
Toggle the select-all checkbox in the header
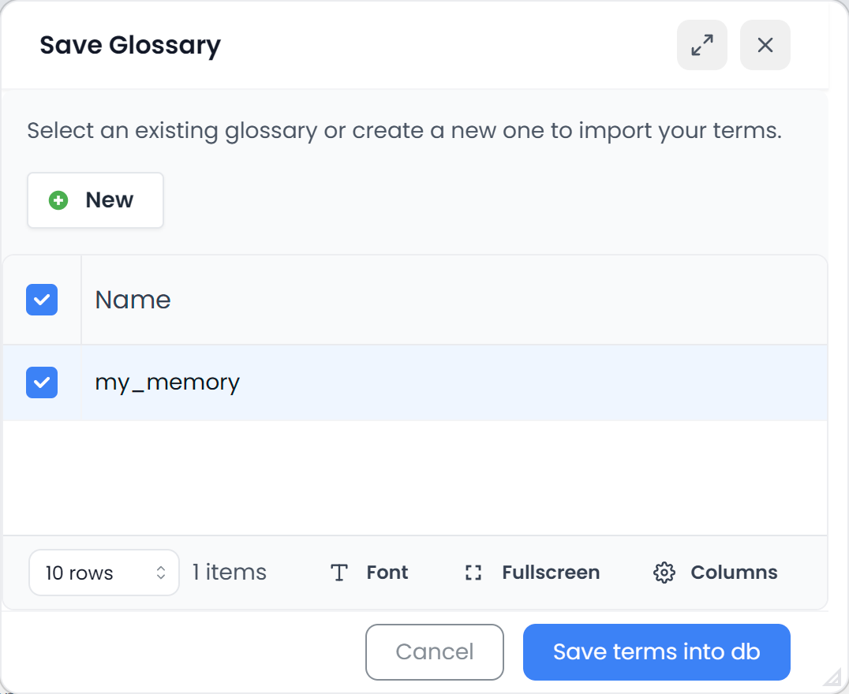(42, 300)
